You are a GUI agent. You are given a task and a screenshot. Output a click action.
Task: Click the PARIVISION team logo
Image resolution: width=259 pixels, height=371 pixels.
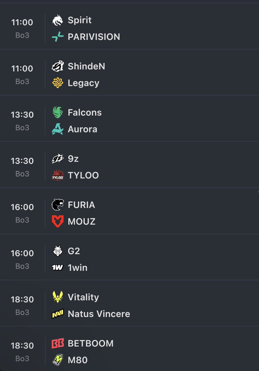[x=58, y=37]
